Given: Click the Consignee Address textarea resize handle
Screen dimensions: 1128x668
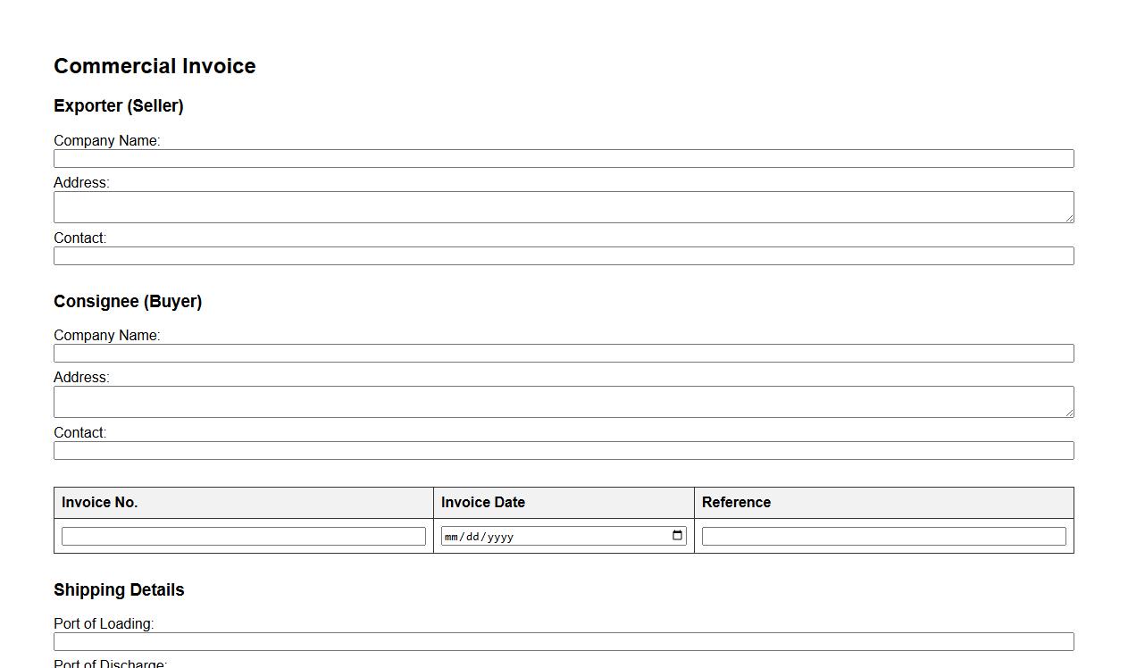Looking at the screenshot, I should (x=1068, y=412).
